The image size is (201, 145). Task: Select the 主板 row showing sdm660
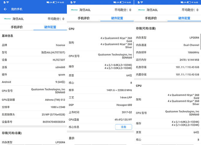pos(34,67)
